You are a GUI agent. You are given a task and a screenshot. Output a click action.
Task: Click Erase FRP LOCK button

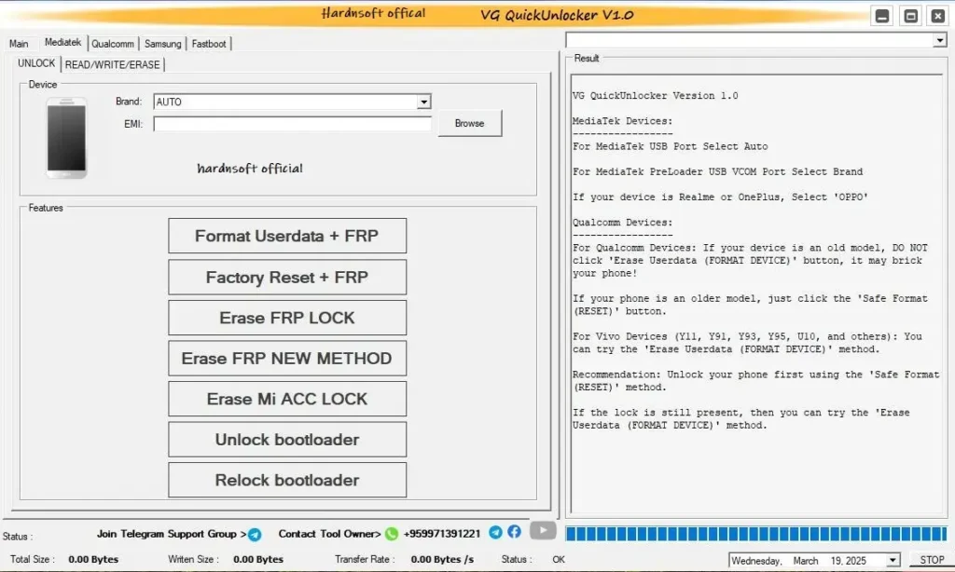point(287,318)
